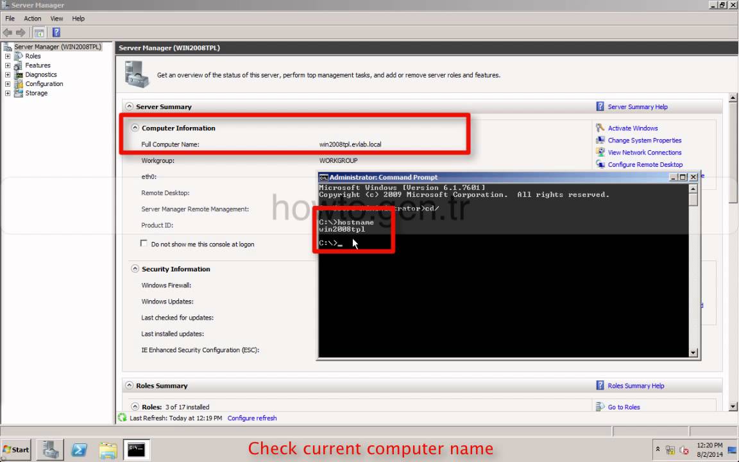
Task: Open the Action menu
Action: click(33, 19)
